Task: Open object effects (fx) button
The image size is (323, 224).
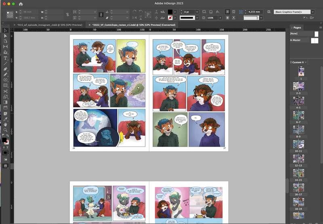Action: pos(218,12)
